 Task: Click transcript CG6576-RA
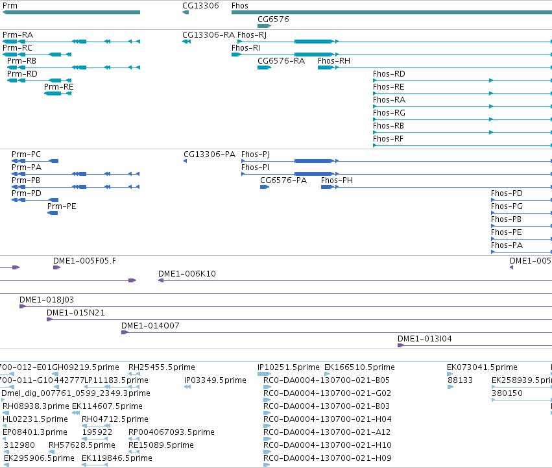click(x=265, y=68)
